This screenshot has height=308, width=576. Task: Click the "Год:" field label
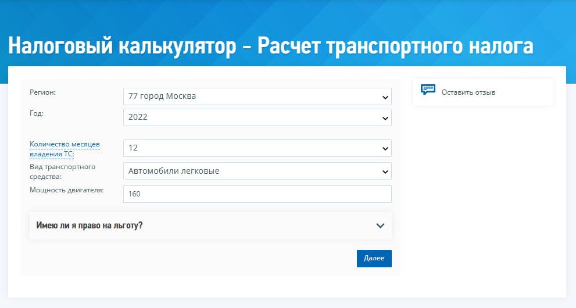tap(36, 113)
